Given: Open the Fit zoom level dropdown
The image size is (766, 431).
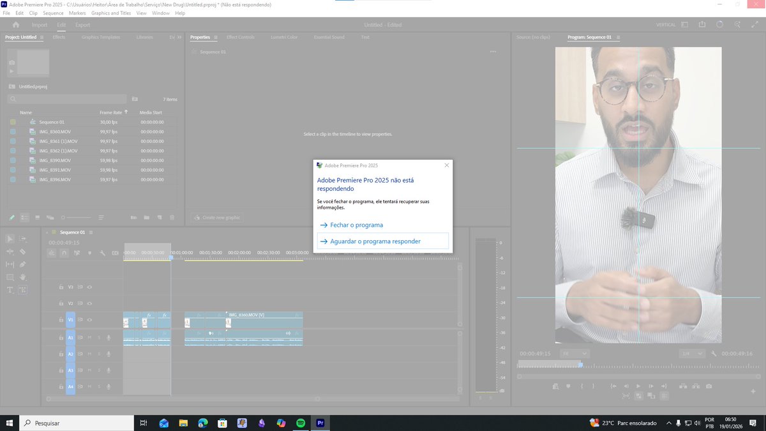Looking at the screenshot, I should (574, 353).
